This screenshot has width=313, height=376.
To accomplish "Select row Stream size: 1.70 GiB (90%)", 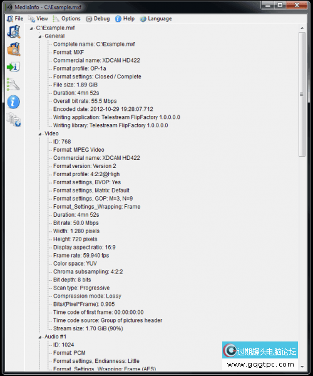I will tap(88, 329).
